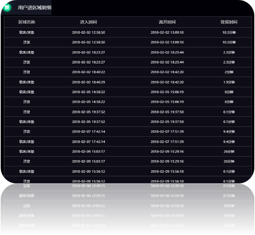Sort by the 区域名称 column header
Screen dimensions: 255x235
click(x=27, y=22)
